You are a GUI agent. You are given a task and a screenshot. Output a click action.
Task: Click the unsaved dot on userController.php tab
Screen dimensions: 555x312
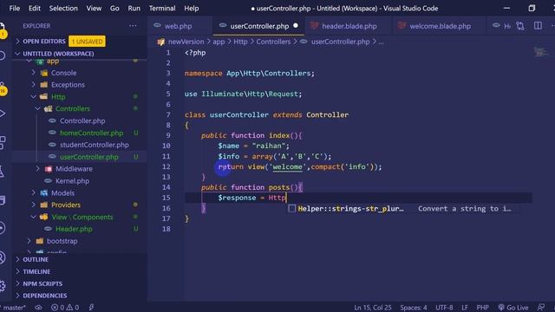tap(296, 25)
